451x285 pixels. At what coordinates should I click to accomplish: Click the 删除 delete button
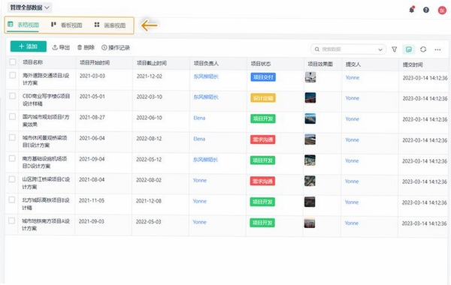[x=86, y=47]
